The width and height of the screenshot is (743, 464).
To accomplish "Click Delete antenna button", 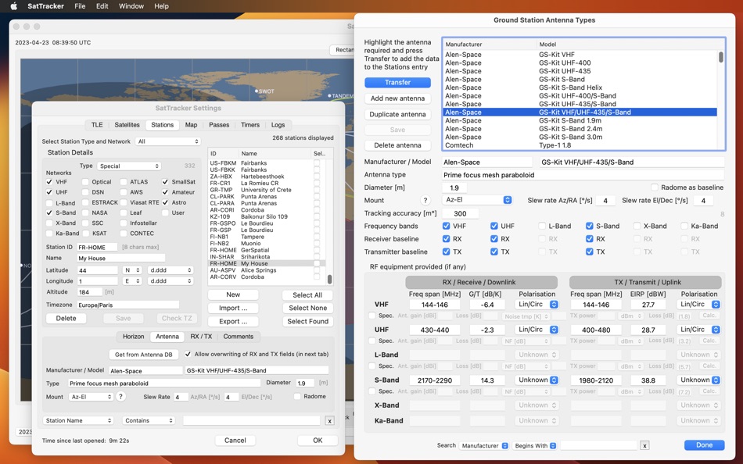I will [397, 145].
